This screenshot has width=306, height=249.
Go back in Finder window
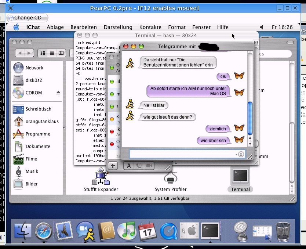click(20, 53)
